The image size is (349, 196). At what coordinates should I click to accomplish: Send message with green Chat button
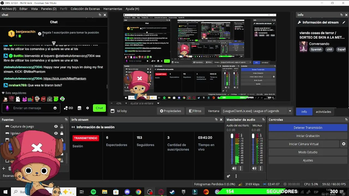point(99,108)
